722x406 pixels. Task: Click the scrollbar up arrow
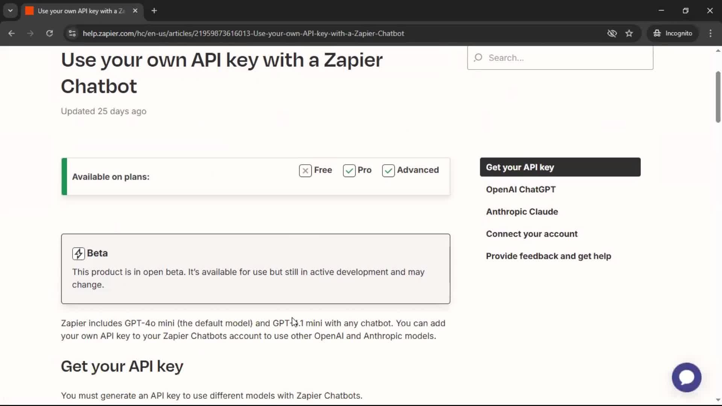coord(718,50)
